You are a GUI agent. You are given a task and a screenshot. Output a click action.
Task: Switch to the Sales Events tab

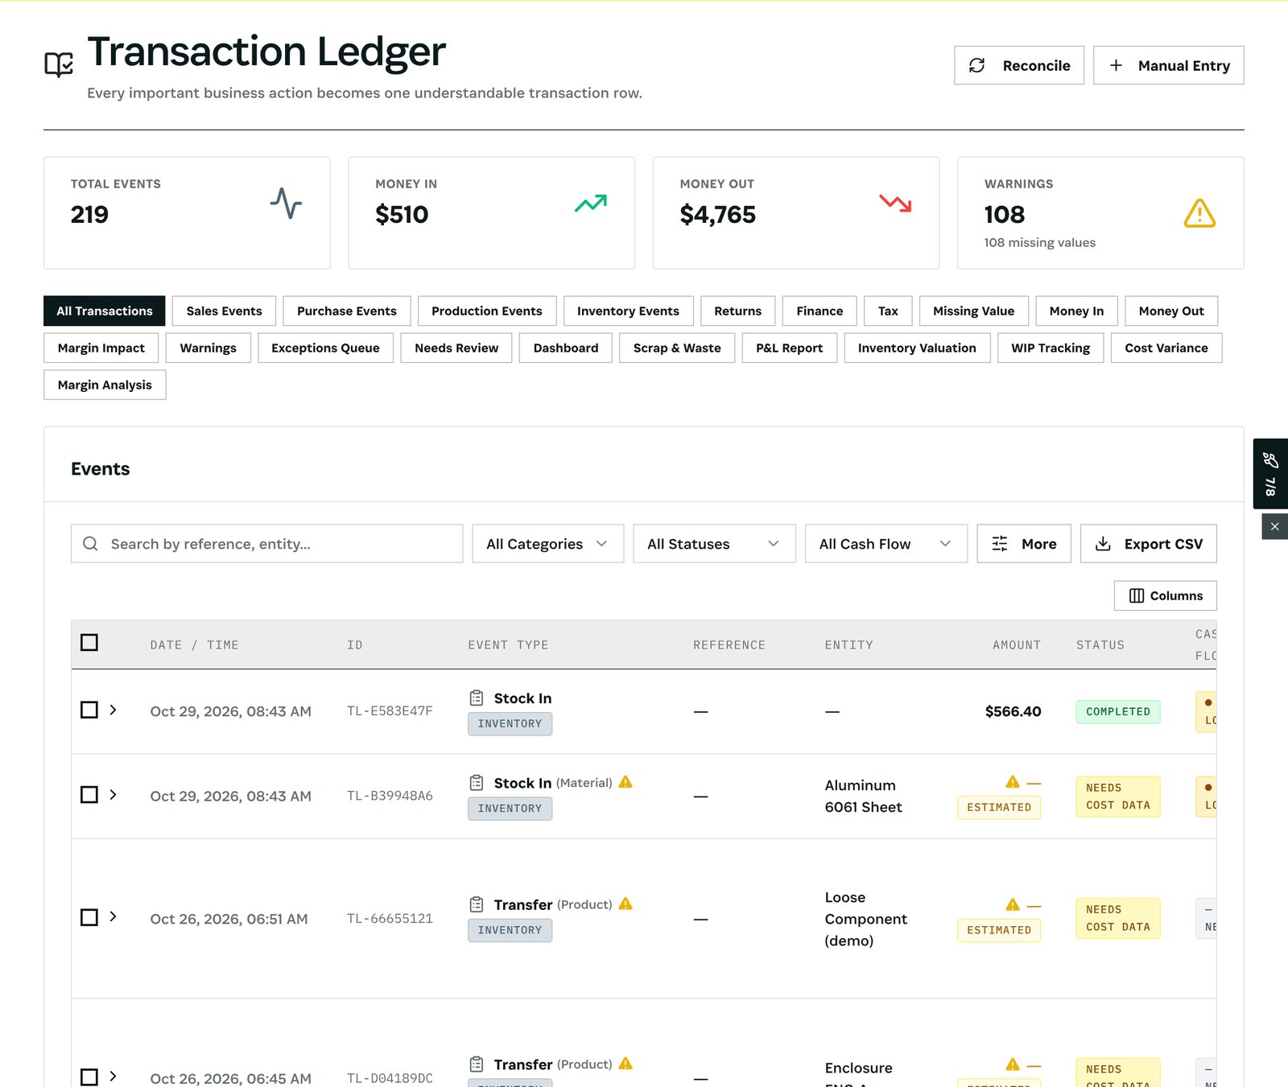pos(224,311)
